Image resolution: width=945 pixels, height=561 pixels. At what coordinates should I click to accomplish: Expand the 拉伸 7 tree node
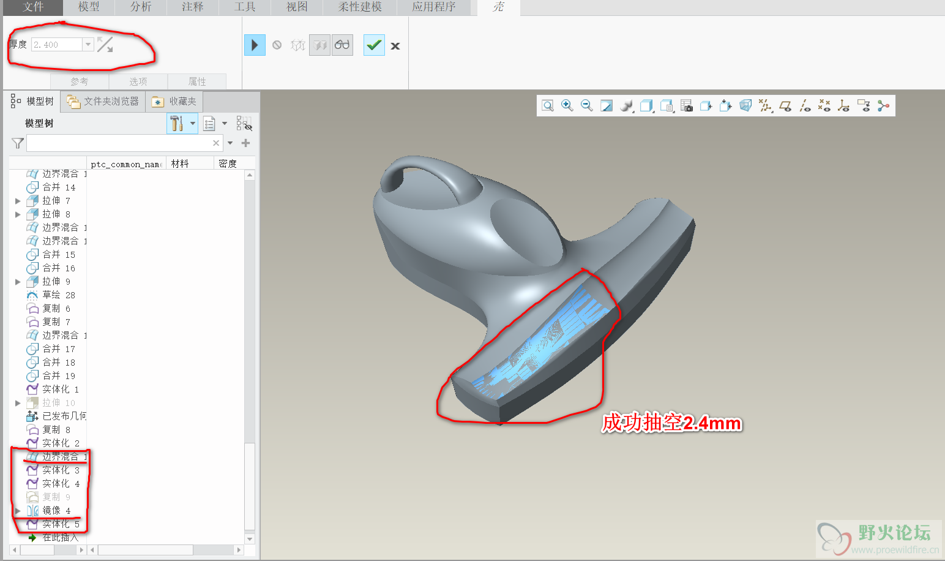tap(18, 201)
